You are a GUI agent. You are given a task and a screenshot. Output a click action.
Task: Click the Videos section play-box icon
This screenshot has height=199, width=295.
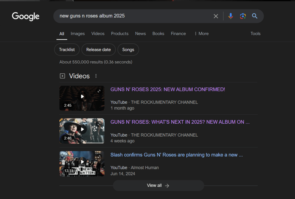[x=62, y=76]
